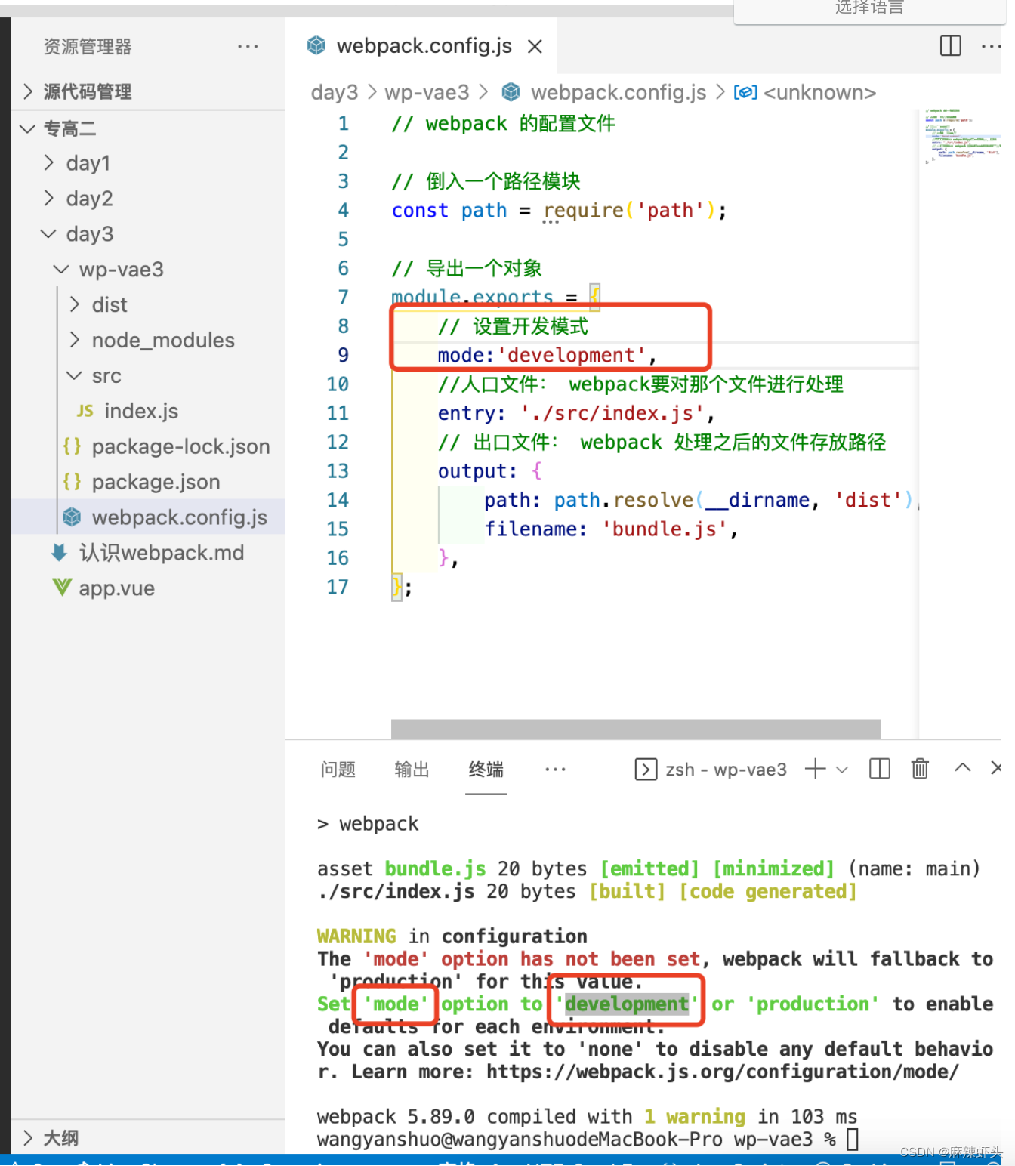Click the wp-vae3 breadcrumb segment
This screenshot has height=1166, width=1015.
coord(427,92)
